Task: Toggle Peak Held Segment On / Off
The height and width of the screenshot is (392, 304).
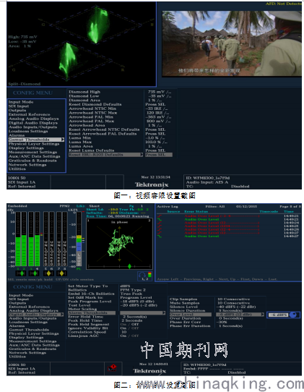Action: click(x=129, y=324)
